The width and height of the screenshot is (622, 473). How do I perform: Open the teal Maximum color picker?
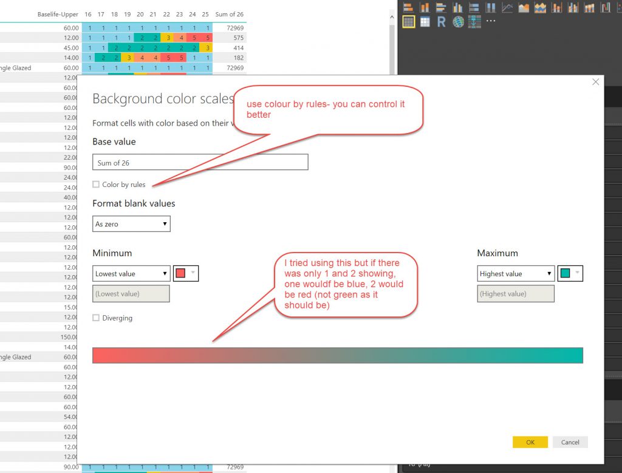570,274
